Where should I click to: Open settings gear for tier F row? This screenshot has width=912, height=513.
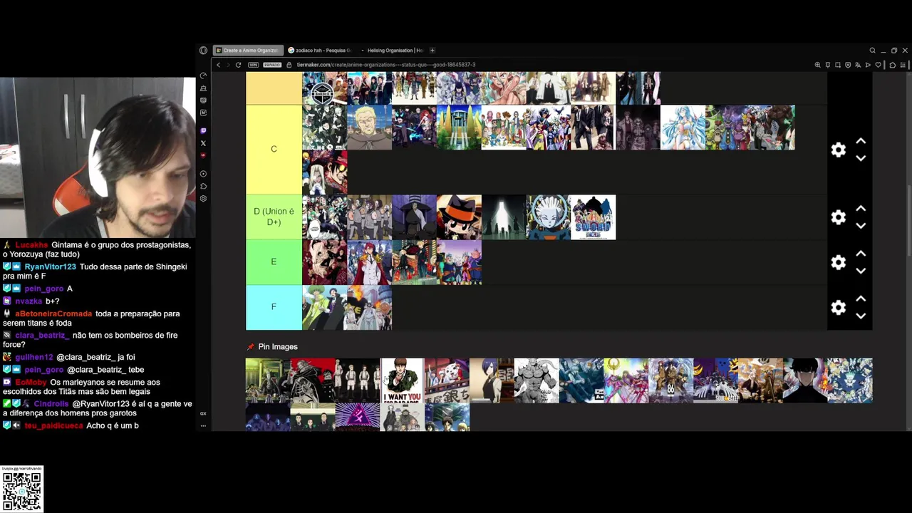(x=839, y=307)
